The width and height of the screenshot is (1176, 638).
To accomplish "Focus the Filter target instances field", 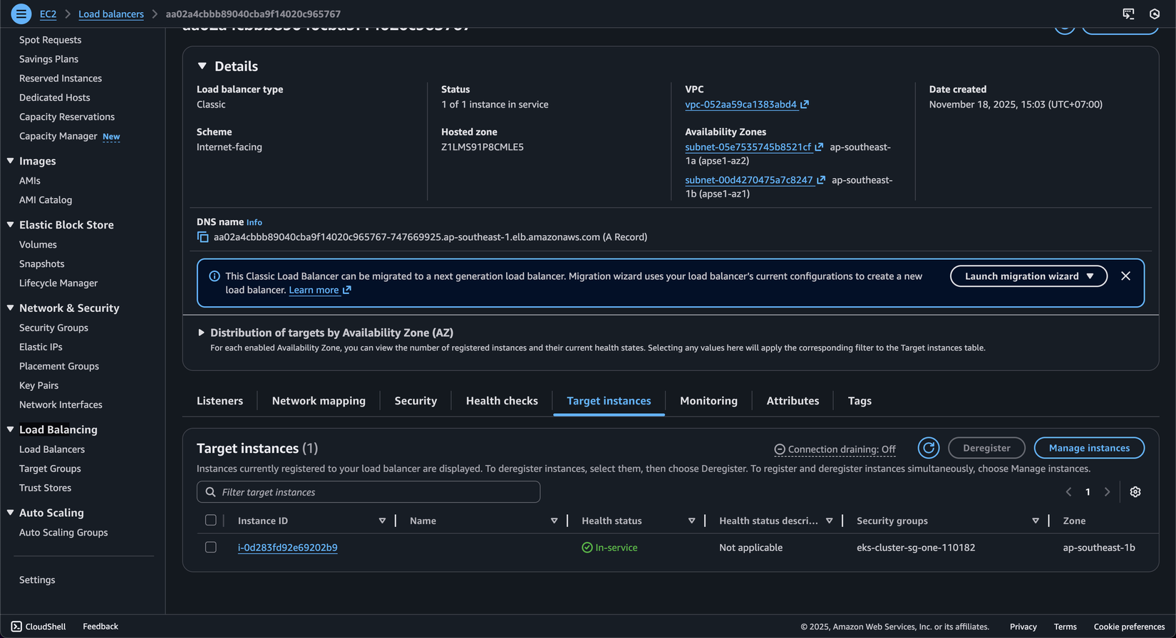I will click(368, 492).
